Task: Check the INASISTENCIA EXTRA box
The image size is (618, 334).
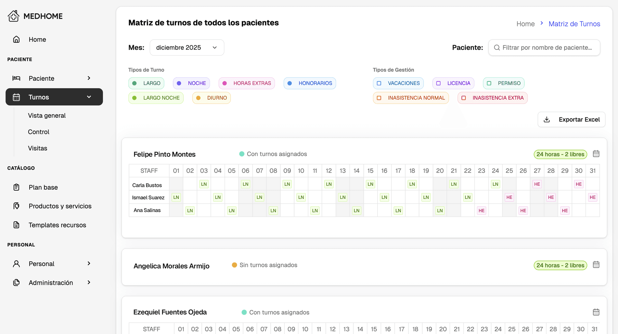Action: [464, 98]
